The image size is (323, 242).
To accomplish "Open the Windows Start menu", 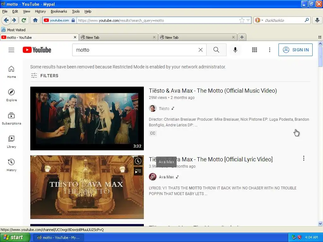I will [x=15, y=238].
